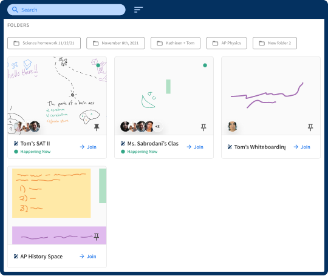Open the AP Physics folder
This screenshot has width=328, height=276.
pyautogui.click(x=227, y=43)
